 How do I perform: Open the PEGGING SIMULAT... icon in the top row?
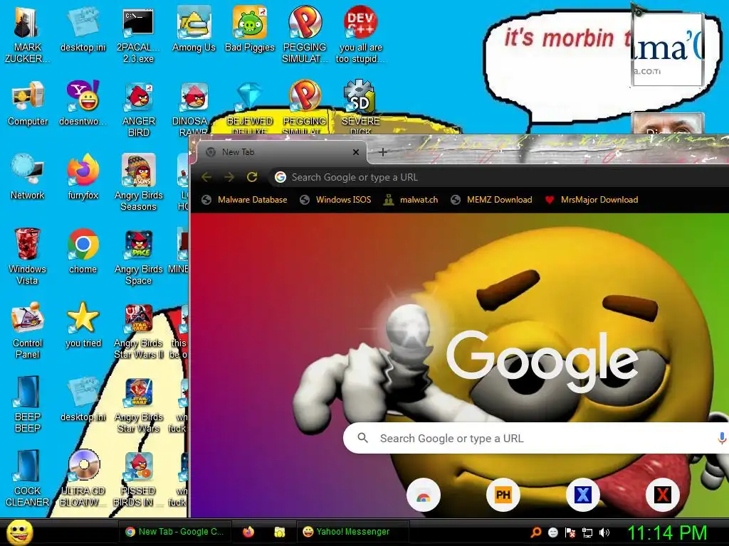(x=305, y=34)
